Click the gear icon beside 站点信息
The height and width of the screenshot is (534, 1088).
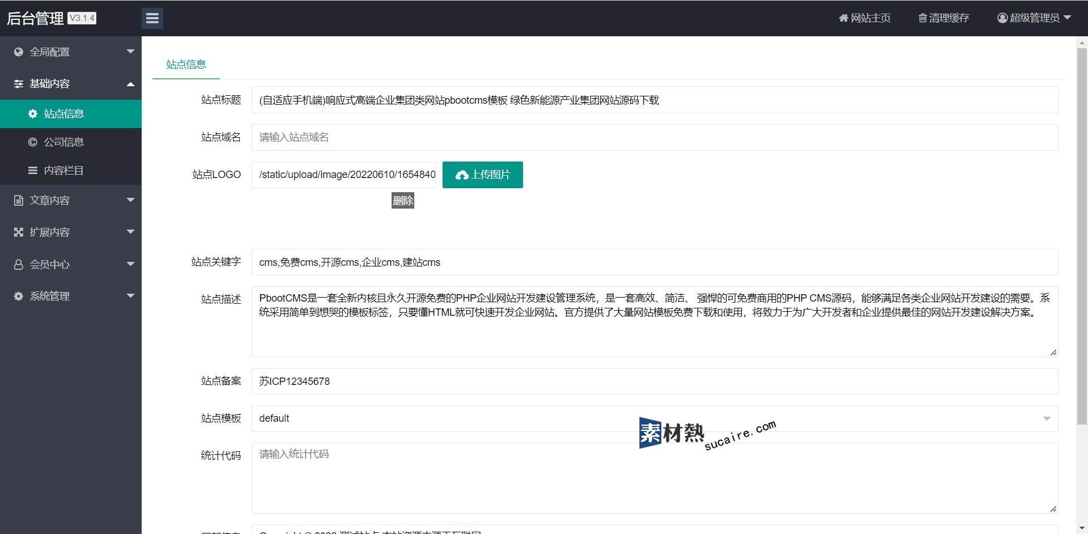pyautogui.click(x=33, y=114)
